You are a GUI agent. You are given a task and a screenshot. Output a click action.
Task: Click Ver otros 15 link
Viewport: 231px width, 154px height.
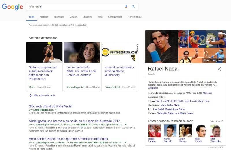[217, 121]
